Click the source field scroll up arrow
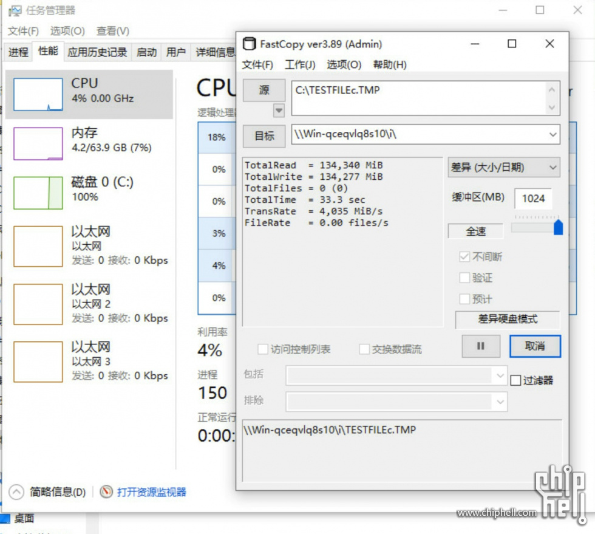This screenshot has width=595, height=534. (552, 90)
